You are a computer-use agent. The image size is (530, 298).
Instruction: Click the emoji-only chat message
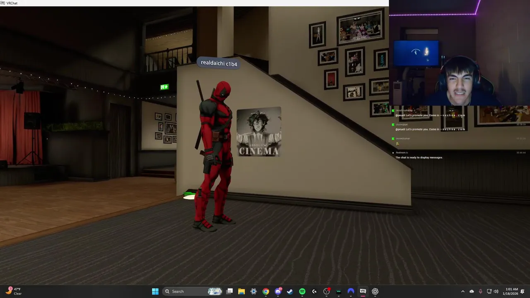397,144
